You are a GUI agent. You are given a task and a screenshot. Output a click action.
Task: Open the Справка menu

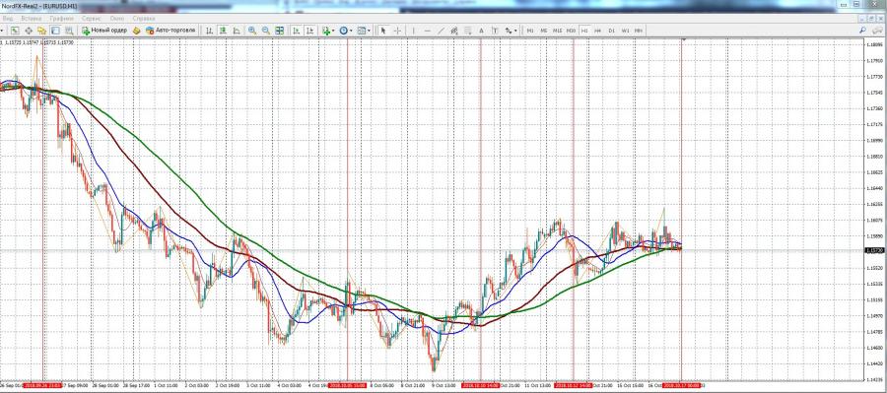coord(143,19)
